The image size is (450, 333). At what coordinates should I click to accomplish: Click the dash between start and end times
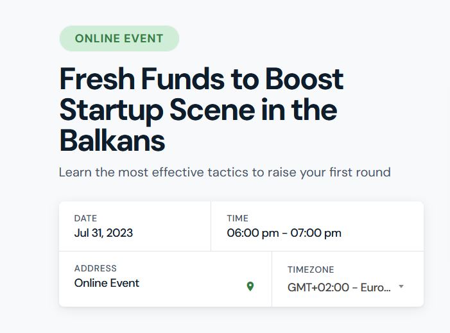pos(284,234)
